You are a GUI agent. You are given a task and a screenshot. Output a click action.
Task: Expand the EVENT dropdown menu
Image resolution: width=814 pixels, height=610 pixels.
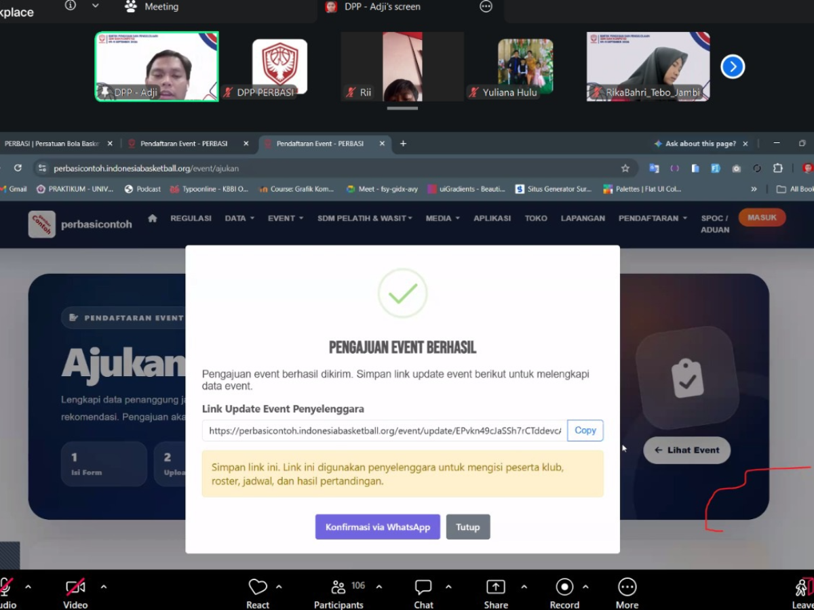click(x=286, y=218)
